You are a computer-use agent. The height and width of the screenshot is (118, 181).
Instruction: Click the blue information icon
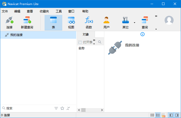pos(143,34)
